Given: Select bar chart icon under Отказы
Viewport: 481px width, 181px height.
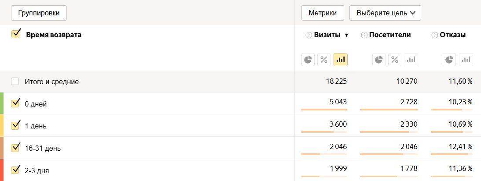Looking at the screenshot, I should 466,60.
